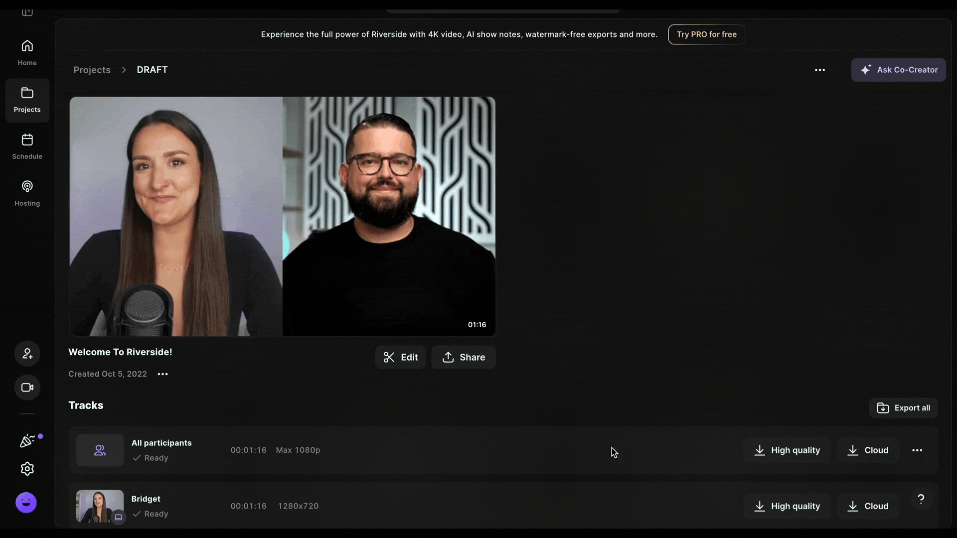Click the purple smiley profile avatar
957x538 pixels.
click(x=26, y=503)
